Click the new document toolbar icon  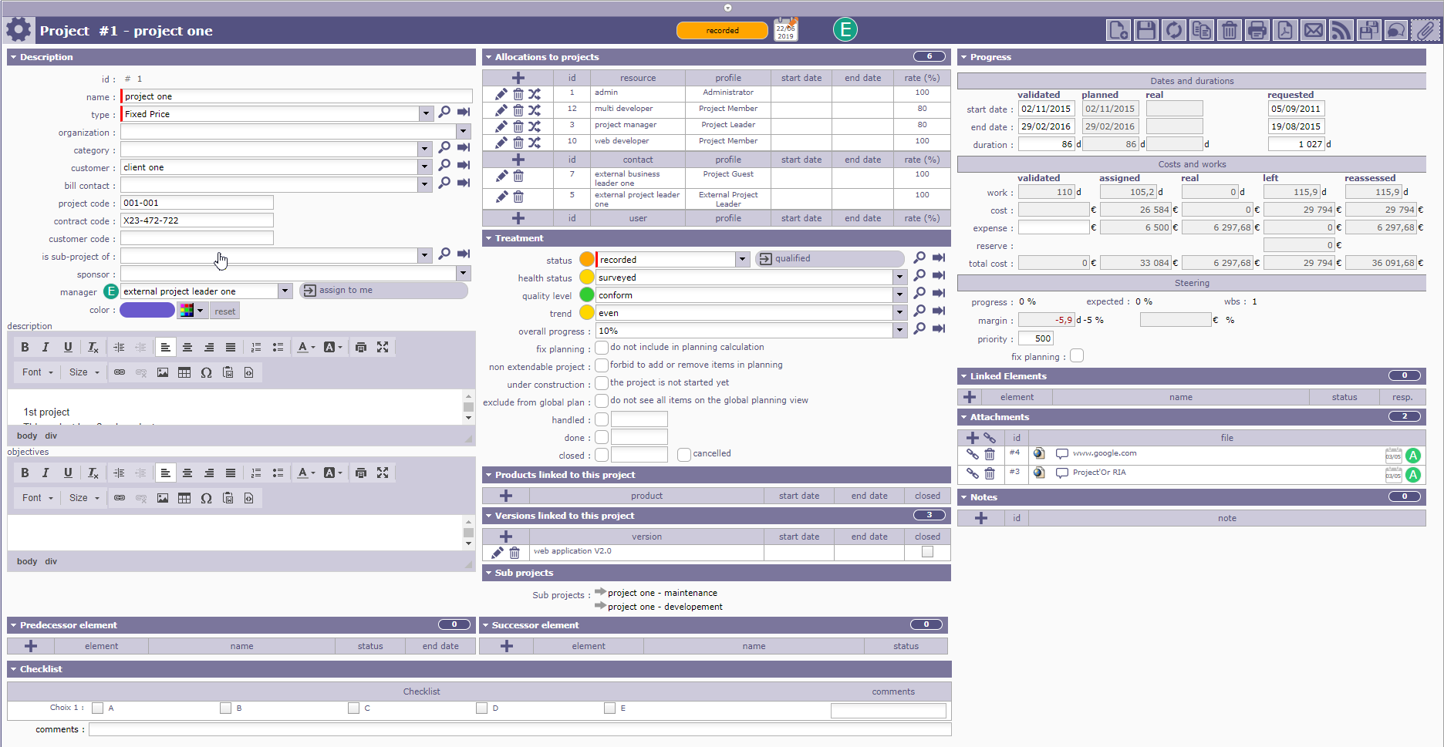[x=1118, y=31]
